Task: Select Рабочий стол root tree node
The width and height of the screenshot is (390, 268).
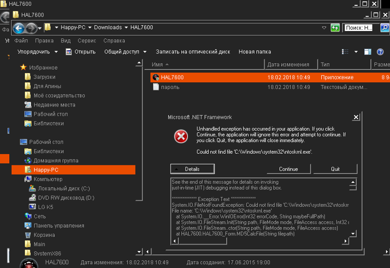Action: click(41, 142)
